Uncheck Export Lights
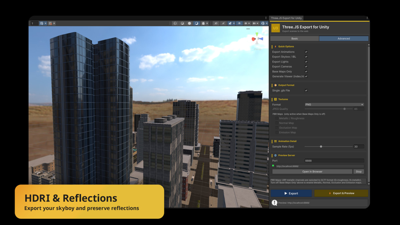 (306, 62)
